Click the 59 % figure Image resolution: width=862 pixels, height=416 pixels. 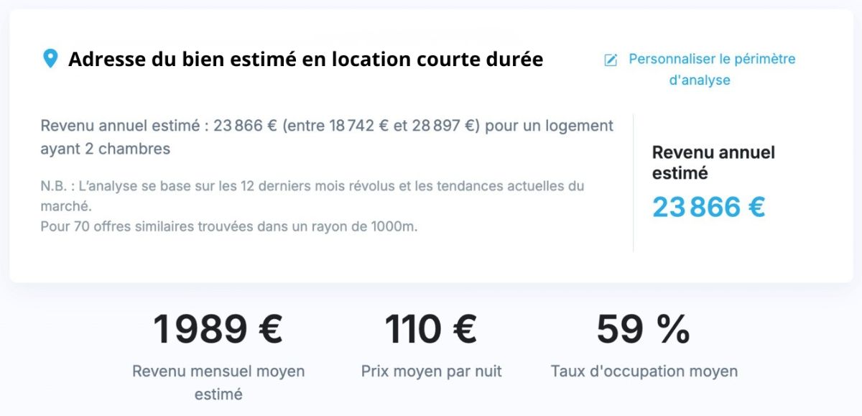[x=643, y=329]
